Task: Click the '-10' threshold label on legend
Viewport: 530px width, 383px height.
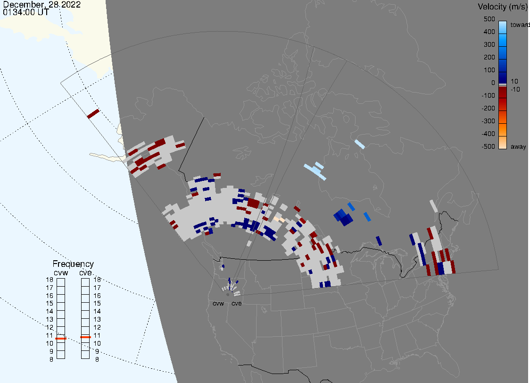Action: click(515, 89)
